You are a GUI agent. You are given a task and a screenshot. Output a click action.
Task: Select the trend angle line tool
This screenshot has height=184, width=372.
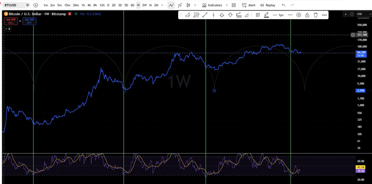pyautogui.click(x=188, y=15)
